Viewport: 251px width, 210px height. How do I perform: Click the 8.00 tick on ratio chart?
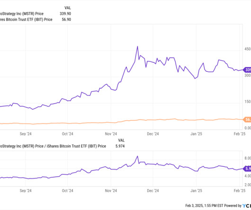(x=248, y=158)
